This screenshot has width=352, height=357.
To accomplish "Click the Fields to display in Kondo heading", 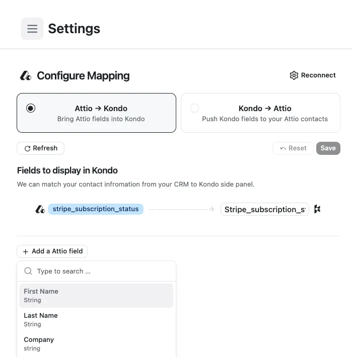I will point(67,170).
